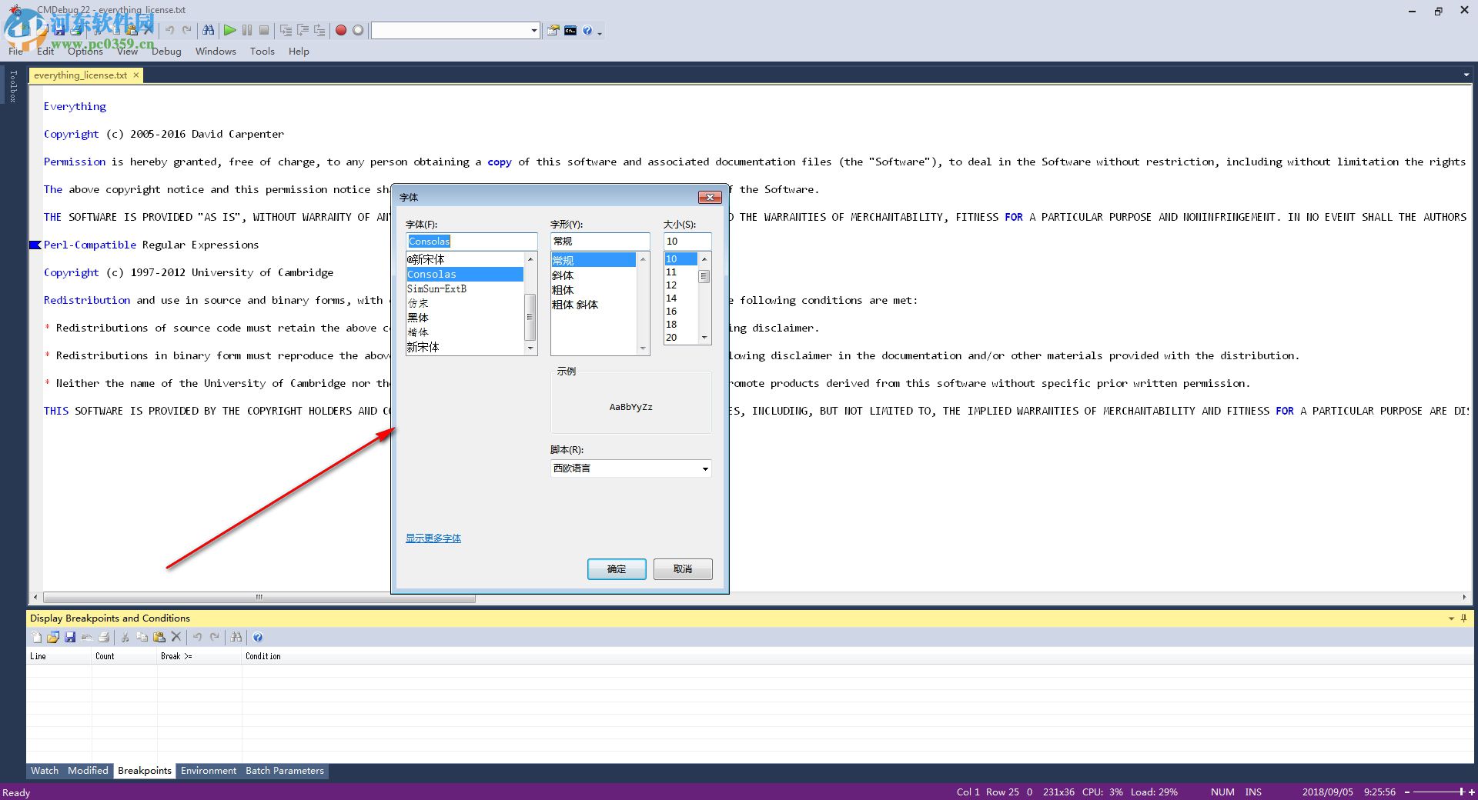The height and width of the screenshot is (800, 1478).
Task: Switch to the Watch tab
Action: coord(44,771)
